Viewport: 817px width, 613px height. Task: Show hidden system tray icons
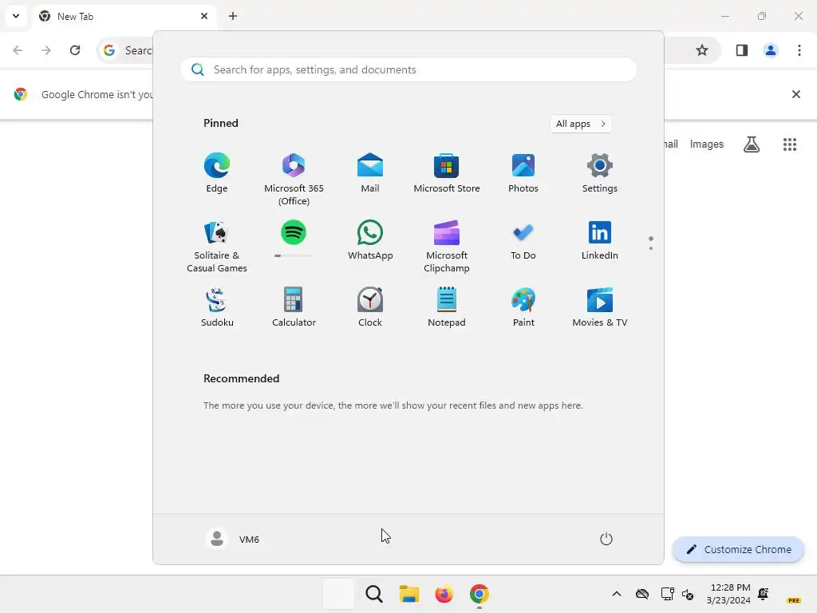point(617,594)
